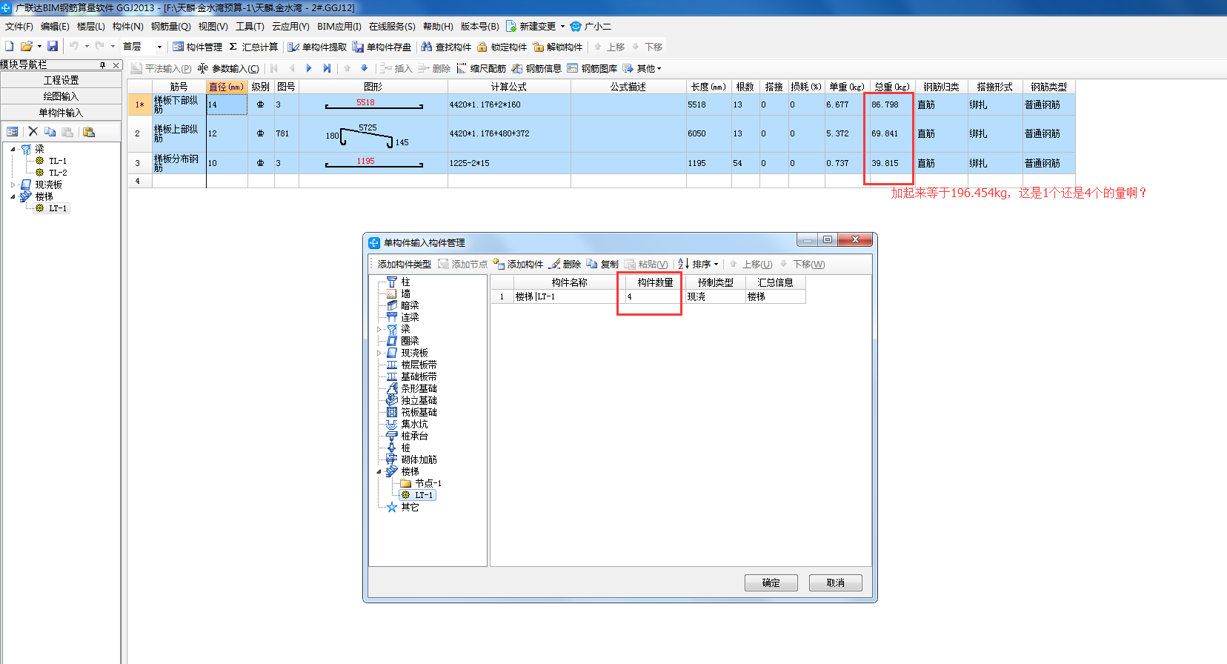Select 节点-1 folder in dialog tree
Screen dimensions: 1227x664
pos(428,483)
